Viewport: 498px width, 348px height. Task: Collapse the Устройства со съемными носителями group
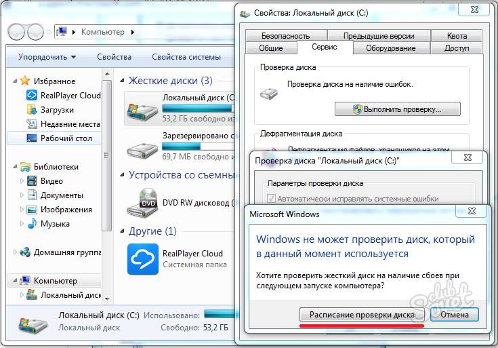click(122, 175)
